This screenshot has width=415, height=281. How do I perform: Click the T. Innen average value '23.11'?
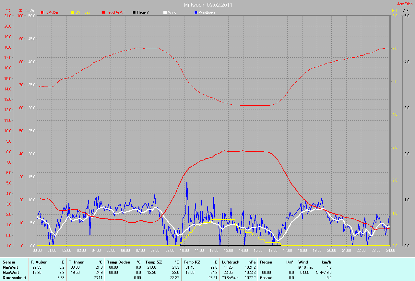click(98, 278)
